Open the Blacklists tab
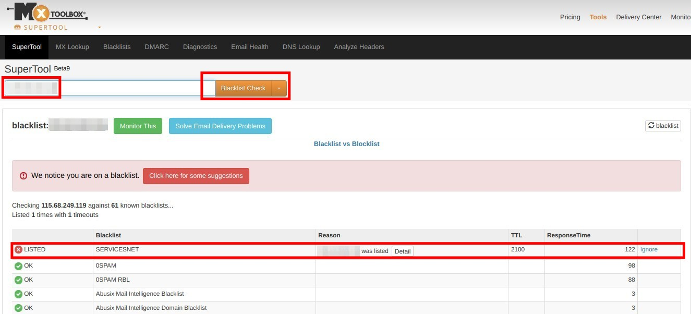 point(117,47)
